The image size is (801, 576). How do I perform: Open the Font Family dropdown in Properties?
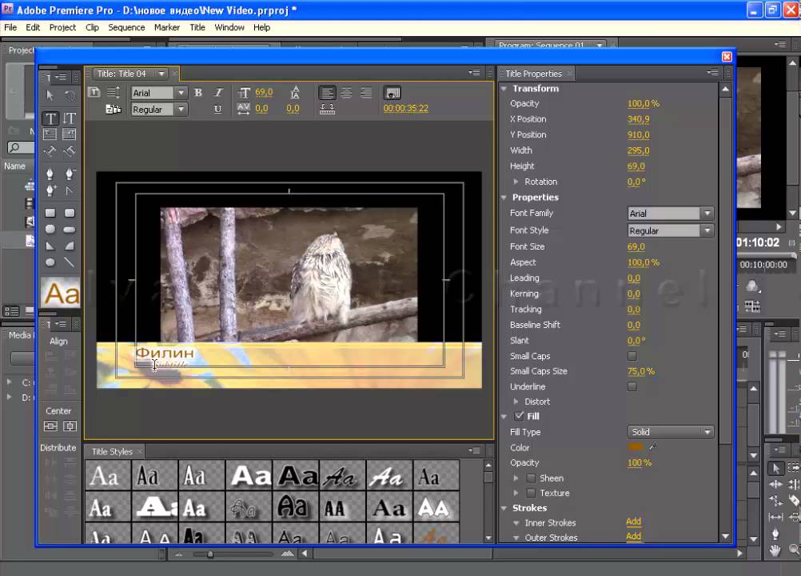[x=670, y=214]
